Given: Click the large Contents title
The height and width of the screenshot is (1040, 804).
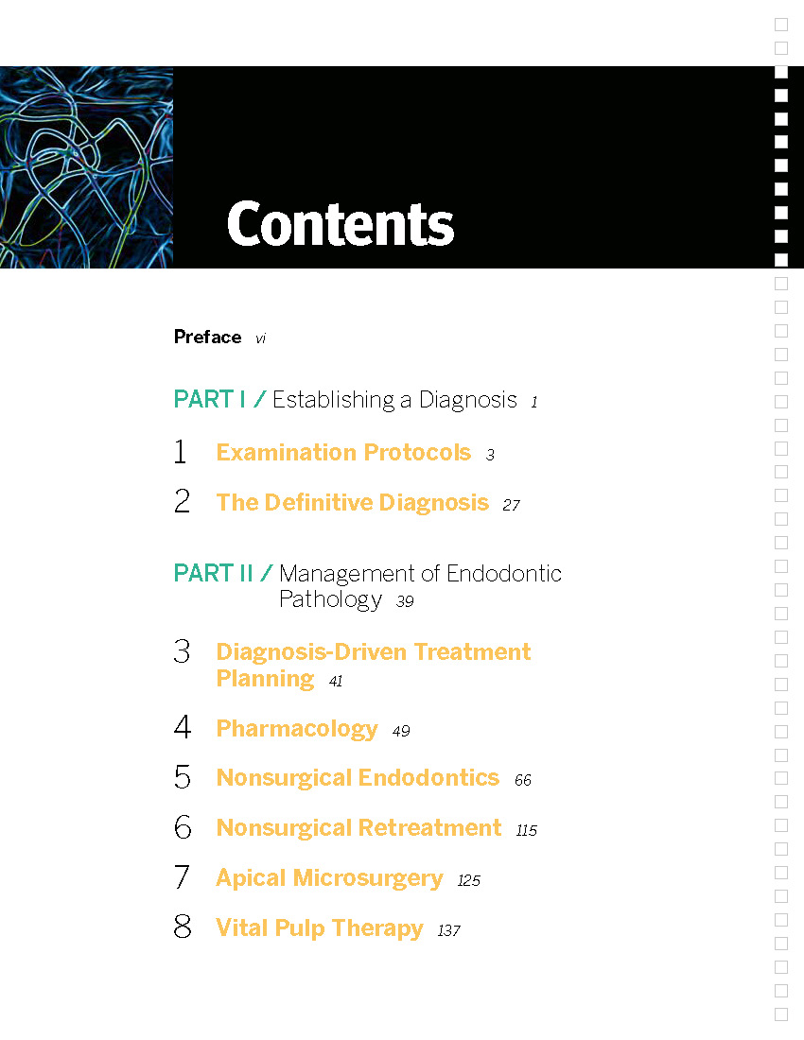Looking at the screenshot, I should (341, 224).
